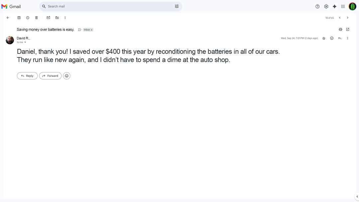The height and width of the screenshot is (202, 359).
Task: Reply using the arrow icon
Action: coord(340,38)
